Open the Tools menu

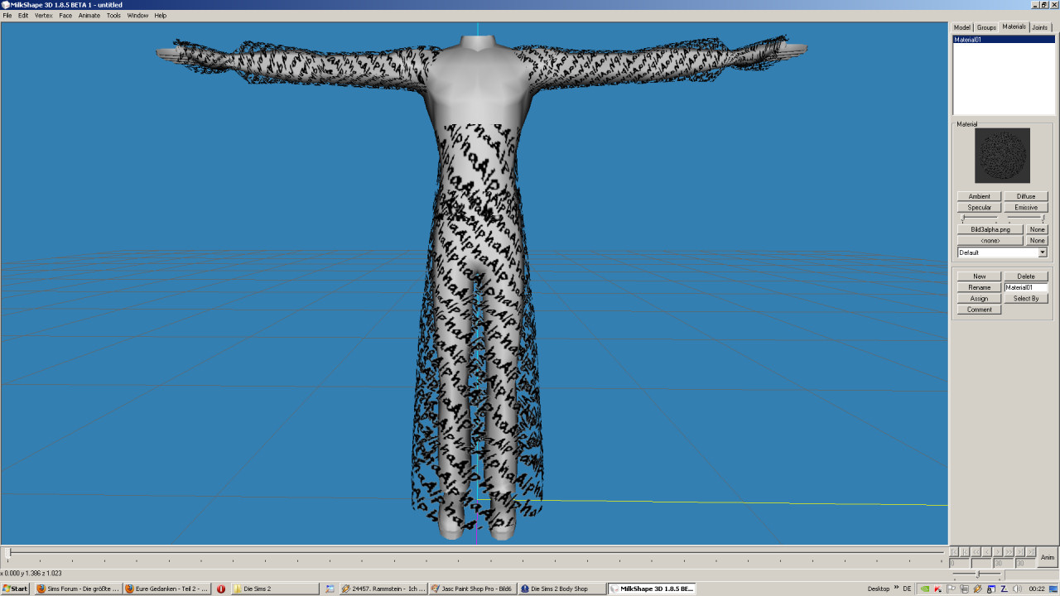pyautogui.click(x=113, y=16)
